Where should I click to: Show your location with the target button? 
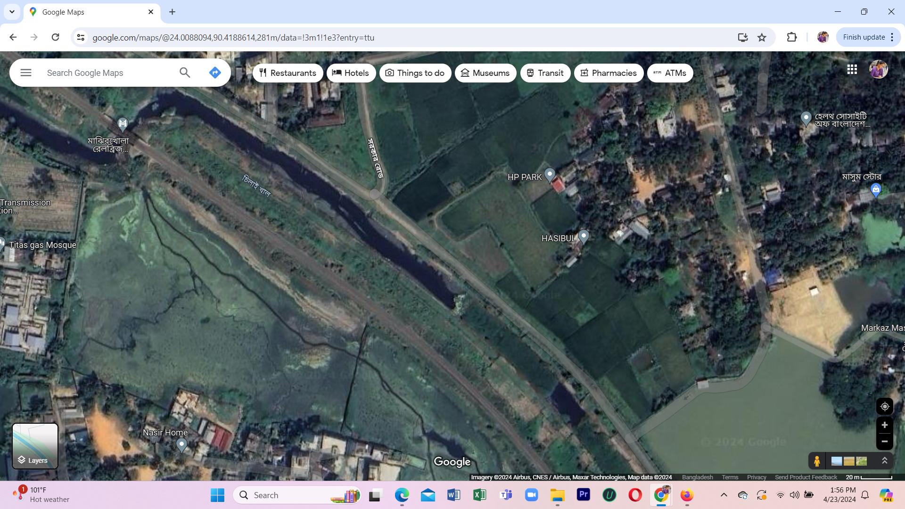[x=884, y=406]
